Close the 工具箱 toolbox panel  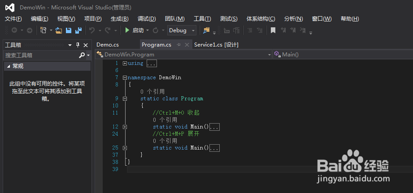(86, 45)
